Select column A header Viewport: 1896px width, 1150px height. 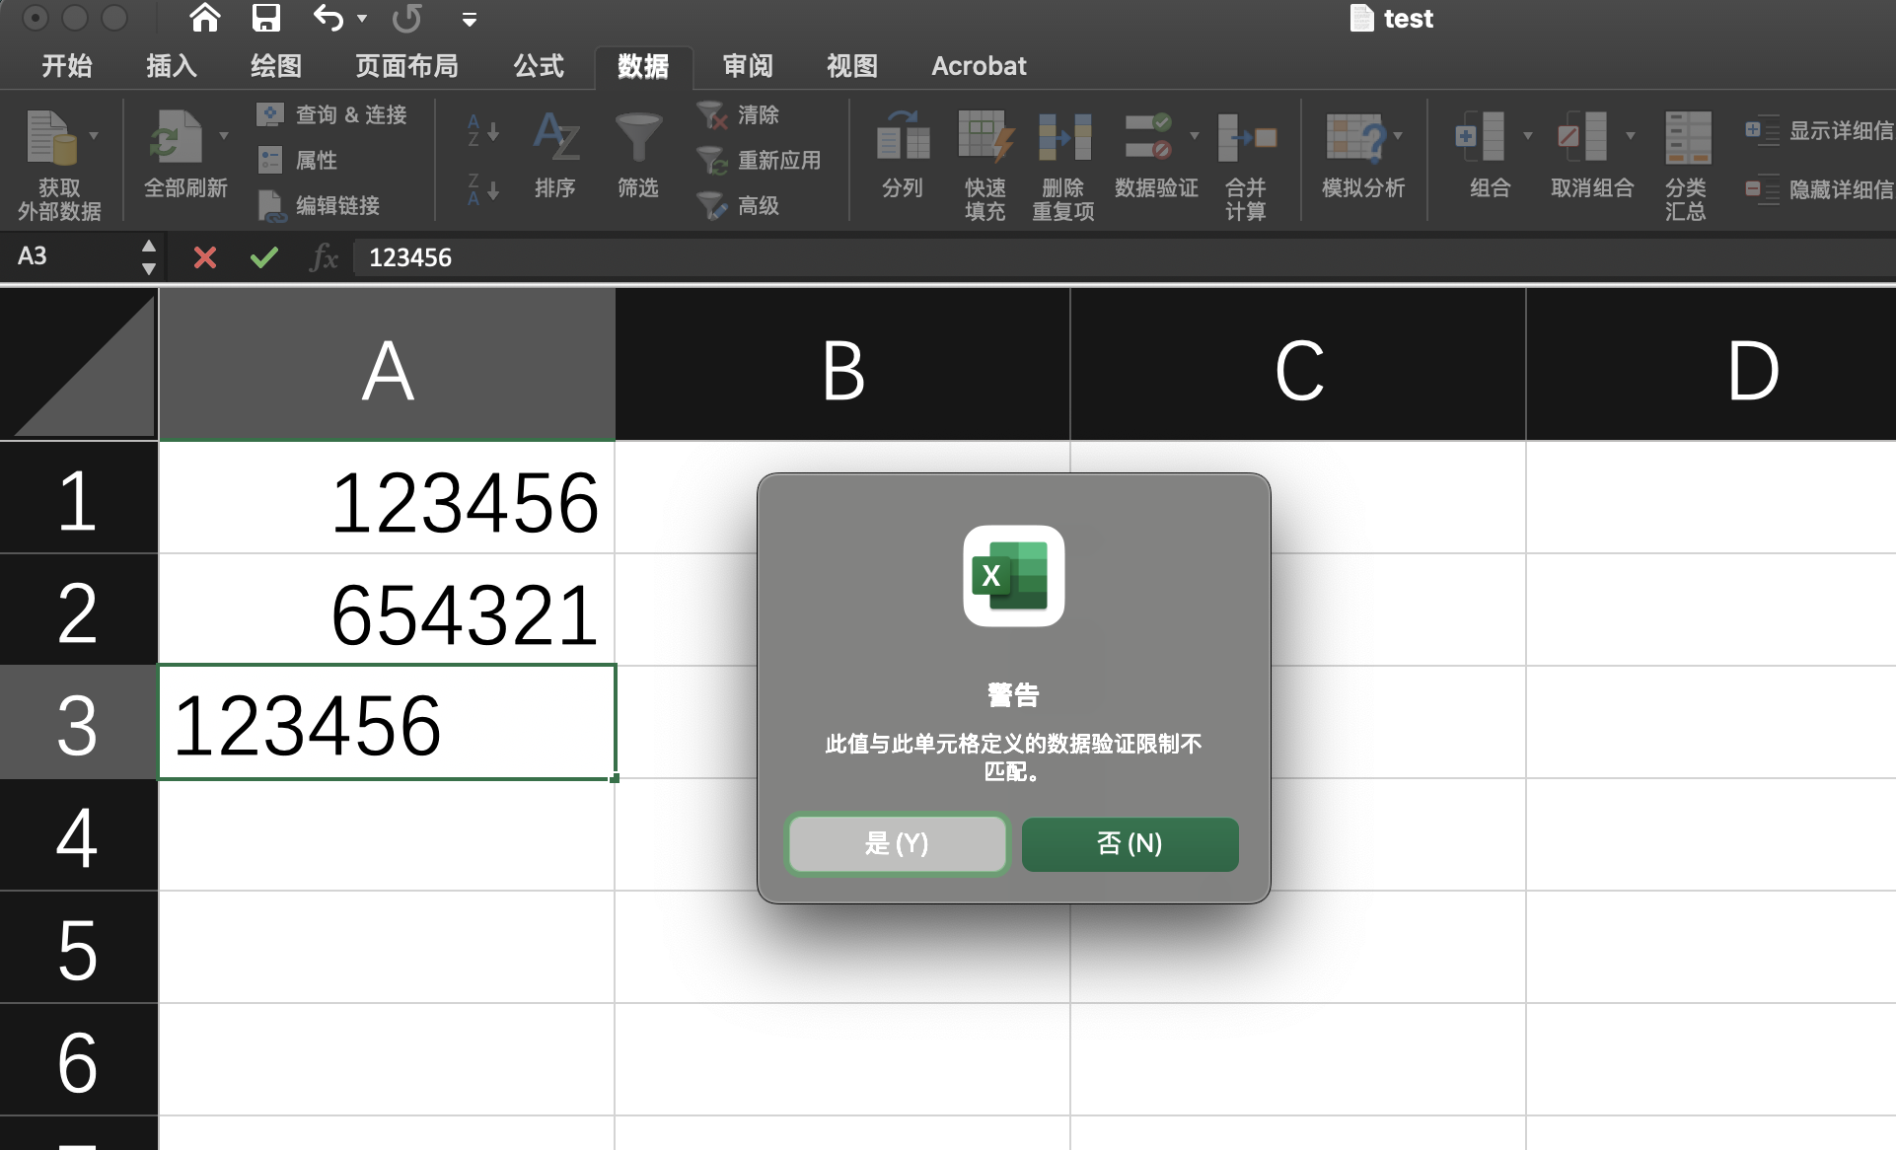pos(387,365)
